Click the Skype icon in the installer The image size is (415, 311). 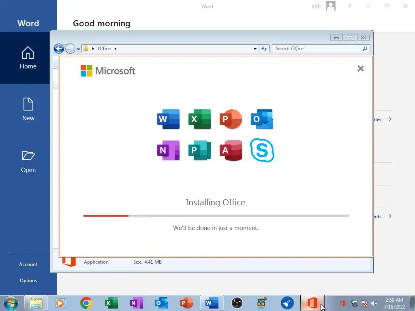(x=262, y=150)
